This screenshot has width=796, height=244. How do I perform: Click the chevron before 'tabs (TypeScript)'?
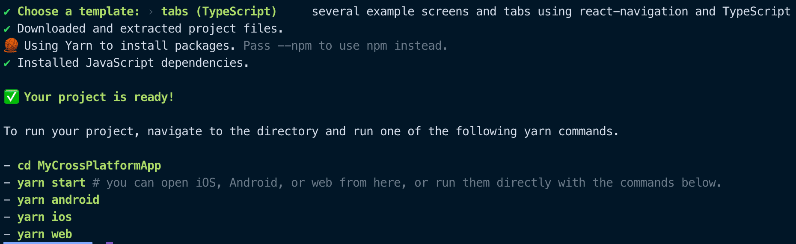(151, 12)
